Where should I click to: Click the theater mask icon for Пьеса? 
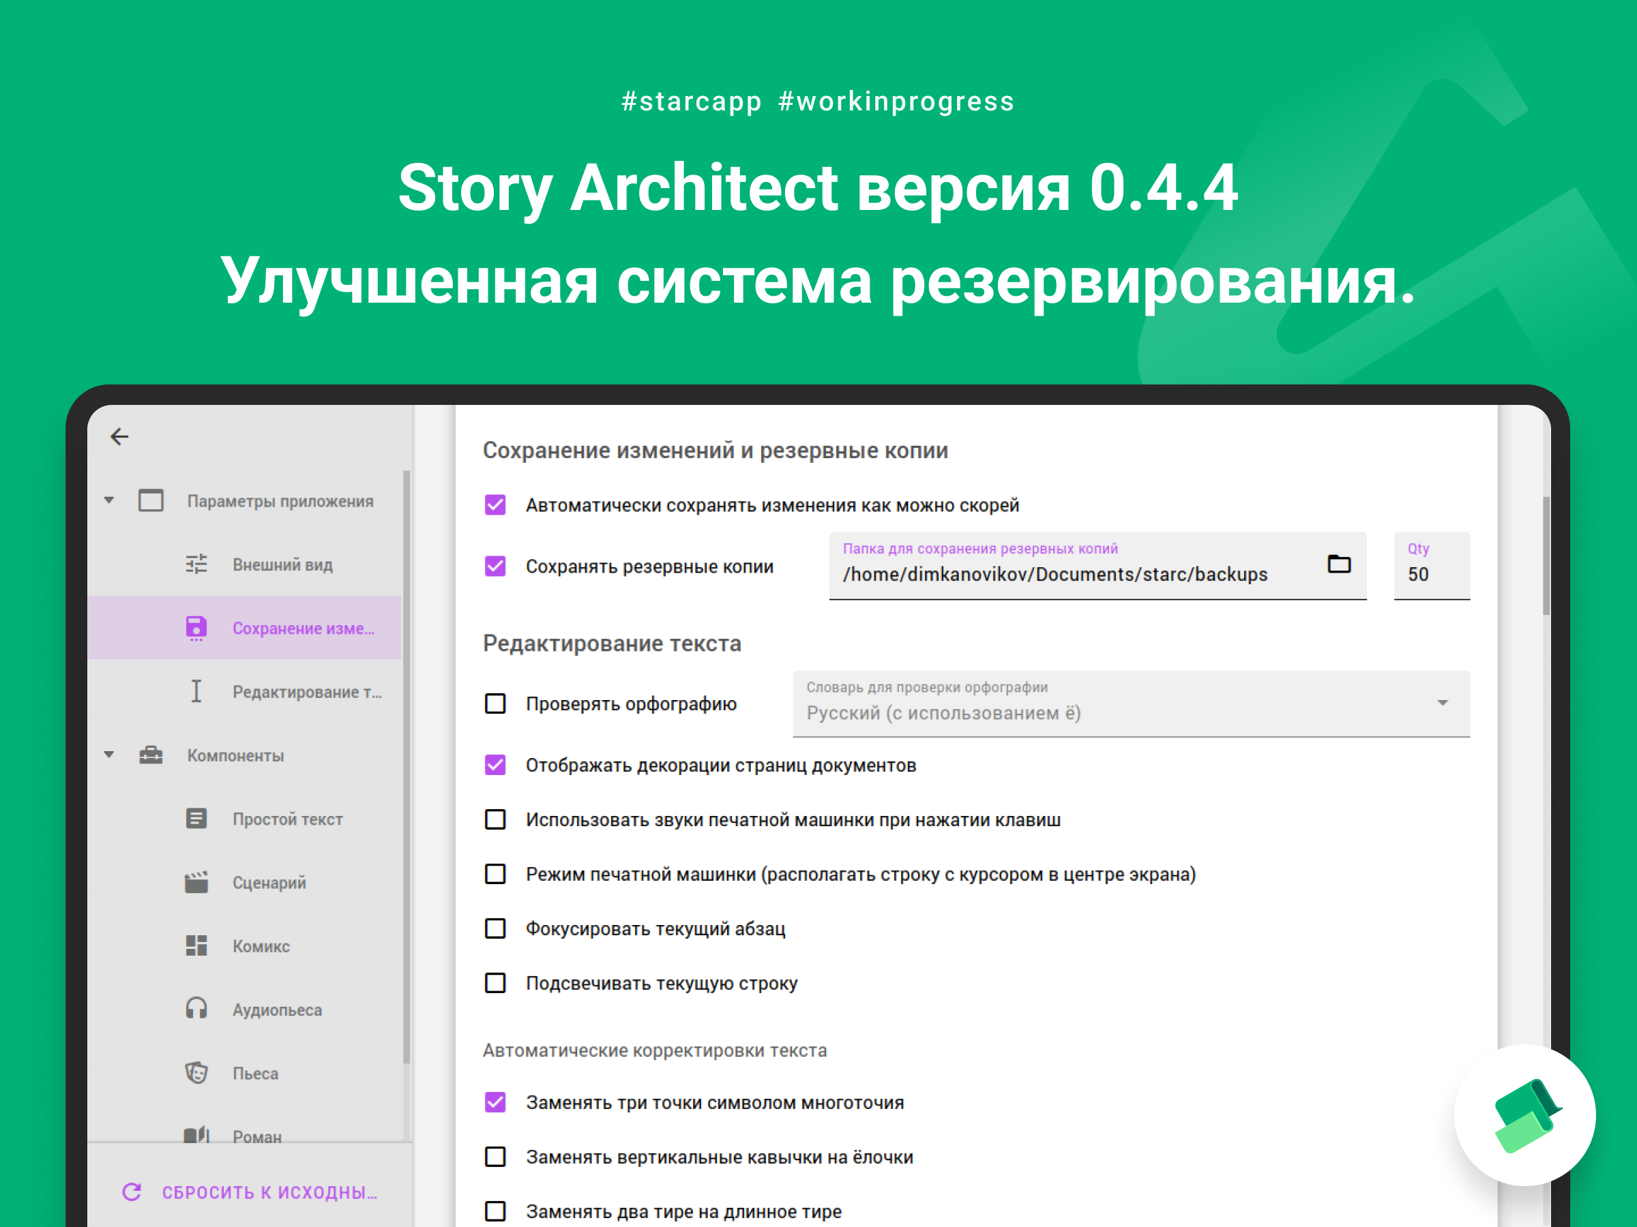pyautogui.click(x=196, y=1072)
